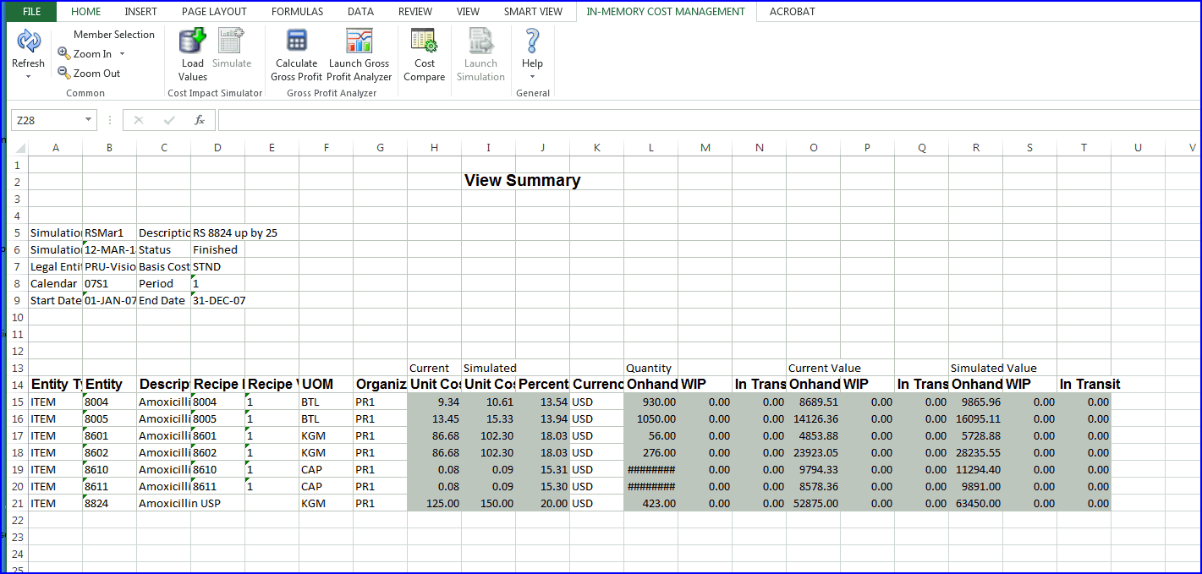
Task: Click the Insert Function fx icon
Action: (200, 120)
